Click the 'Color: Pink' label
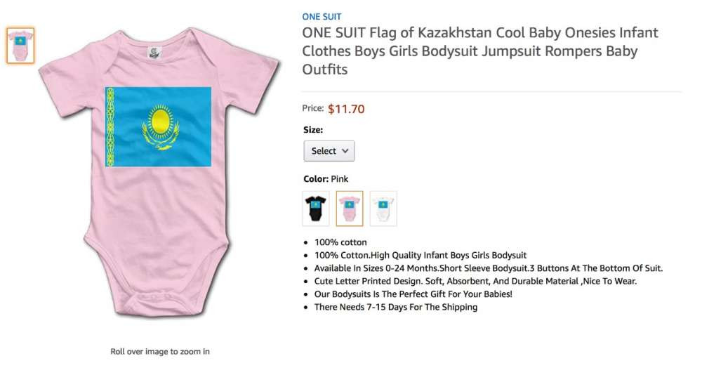 pyautogui.click(x=326, y=179)
